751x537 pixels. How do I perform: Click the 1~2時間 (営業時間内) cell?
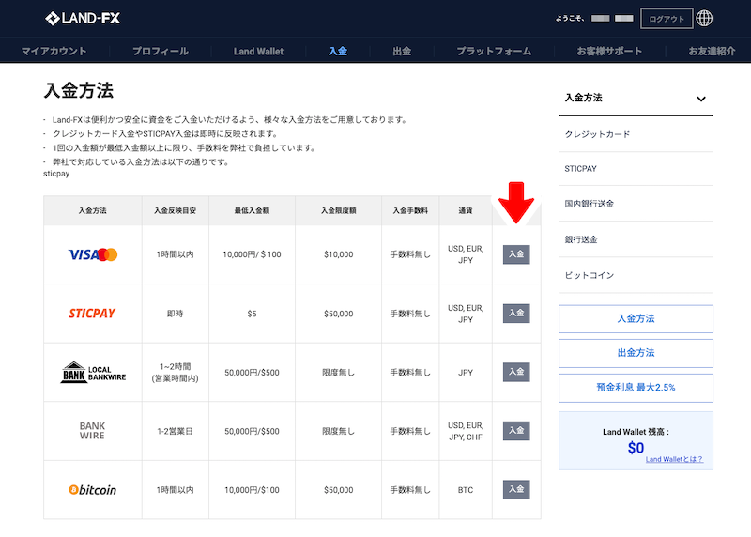175,372
